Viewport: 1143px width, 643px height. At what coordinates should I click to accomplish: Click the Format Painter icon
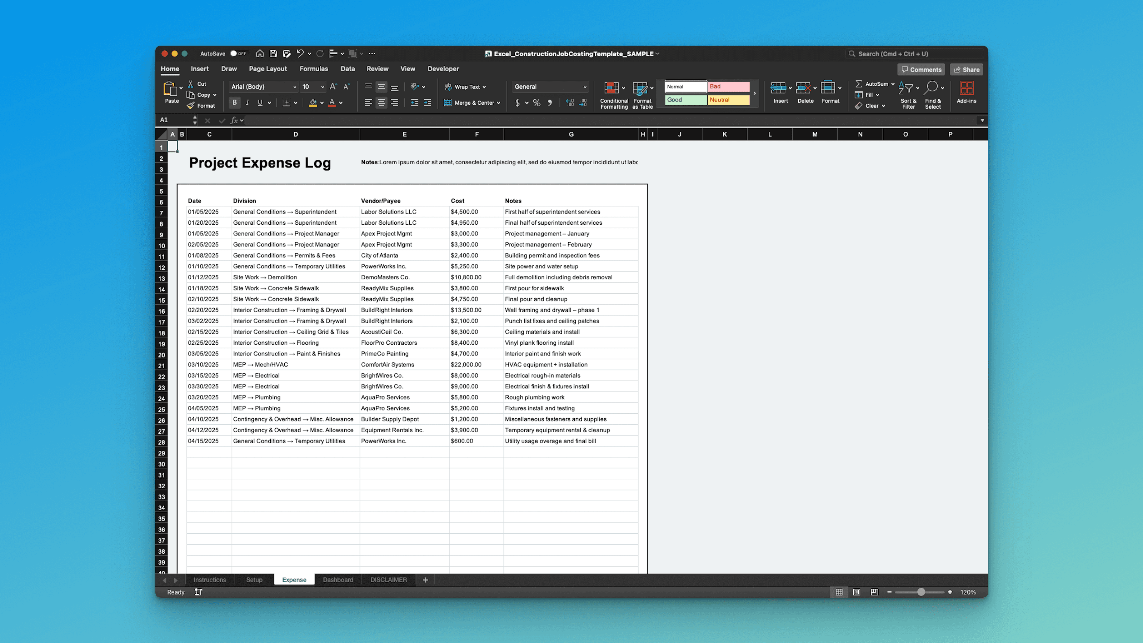tap(190, 106)
